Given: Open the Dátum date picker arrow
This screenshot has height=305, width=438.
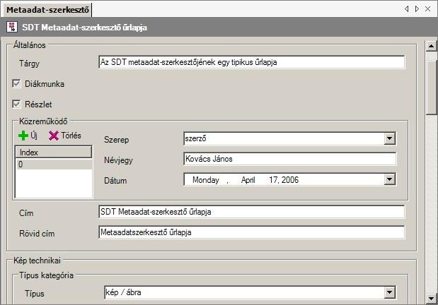Looking at the screenshot, I should 389,179.
